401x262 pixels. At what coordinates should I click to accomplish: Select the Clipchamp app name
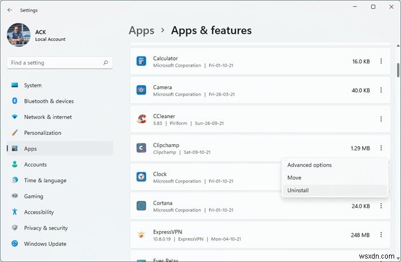click(x=166, y=145)
